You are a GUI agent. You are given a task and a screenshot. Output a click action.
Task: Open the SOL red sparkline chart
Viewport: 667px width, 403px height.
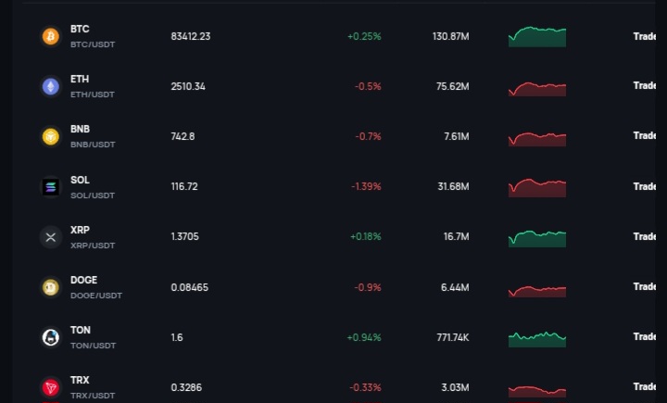pyautogui.click(x=537, y=188)
